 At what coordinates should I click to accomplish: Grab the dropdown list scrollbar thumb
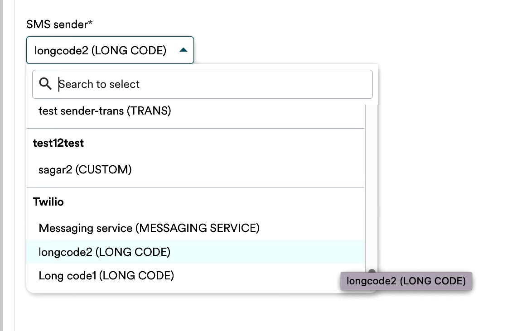pyautogui.click(x=372, y=272)
